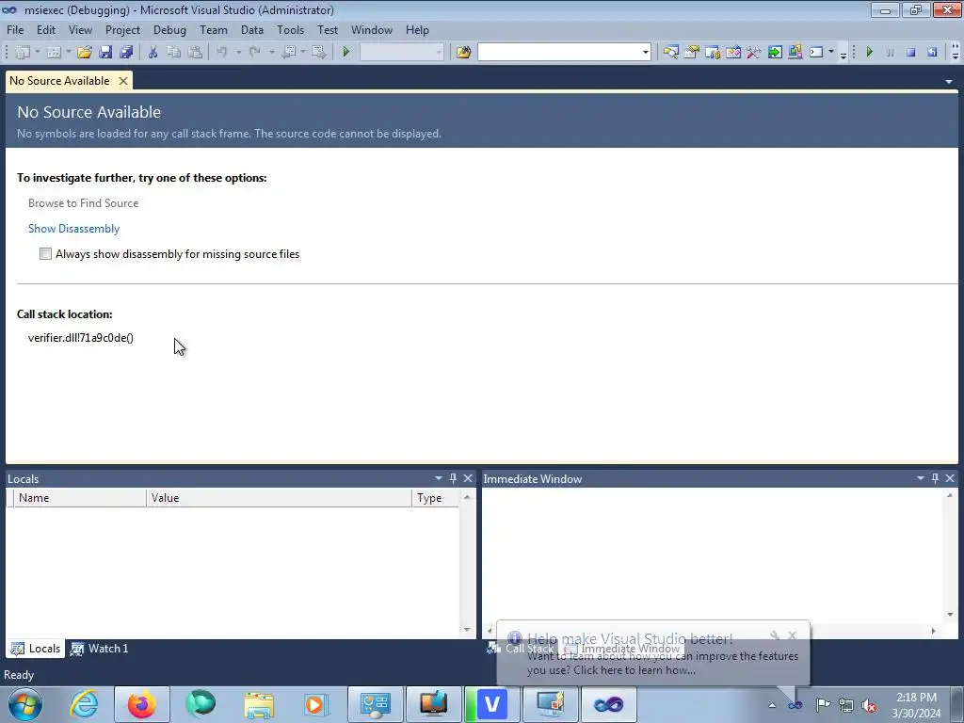
Task: Open the Tools menu
Action: coord(290,30)
